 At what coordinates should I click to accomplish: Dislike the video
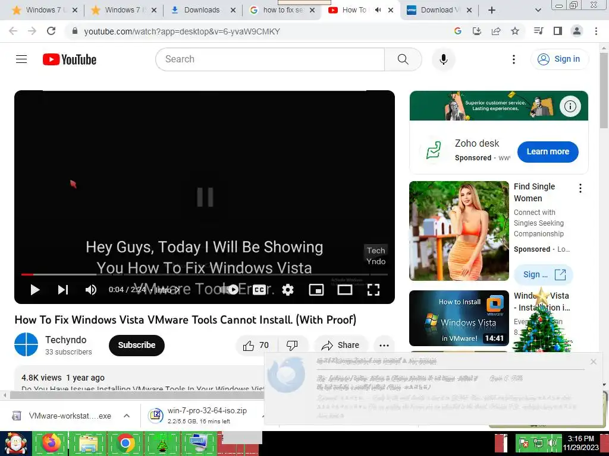(x=292, y=345)
